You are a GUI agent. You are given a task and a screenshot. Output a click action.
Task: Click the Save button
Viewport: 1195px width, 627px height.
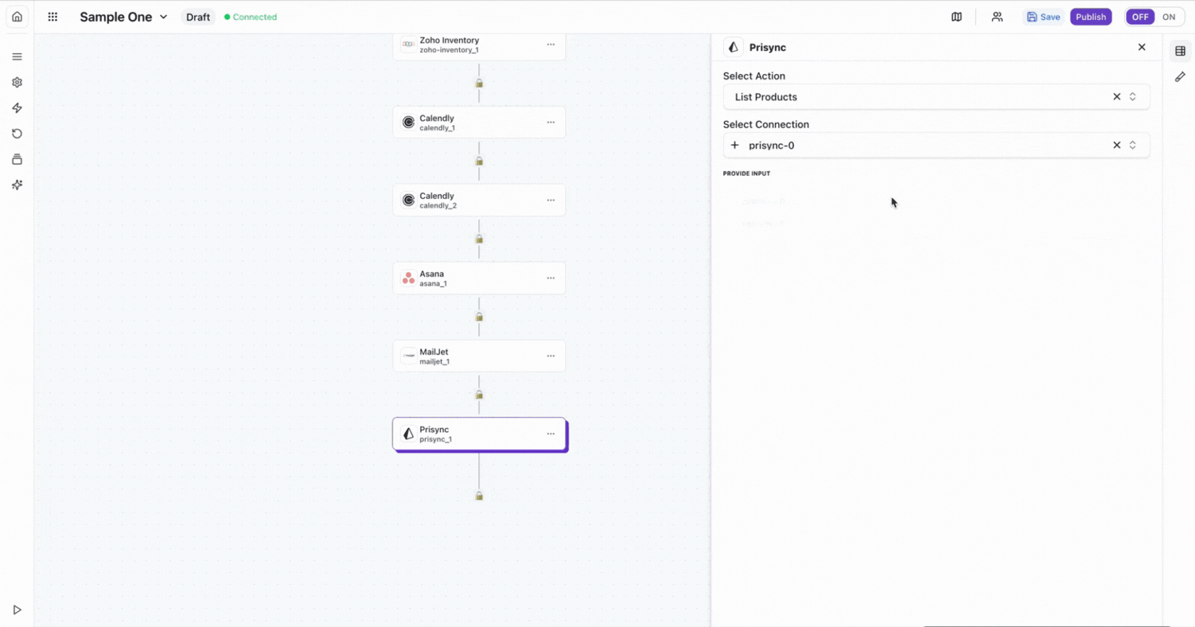pyautogui.click(x=1043, y=17)
